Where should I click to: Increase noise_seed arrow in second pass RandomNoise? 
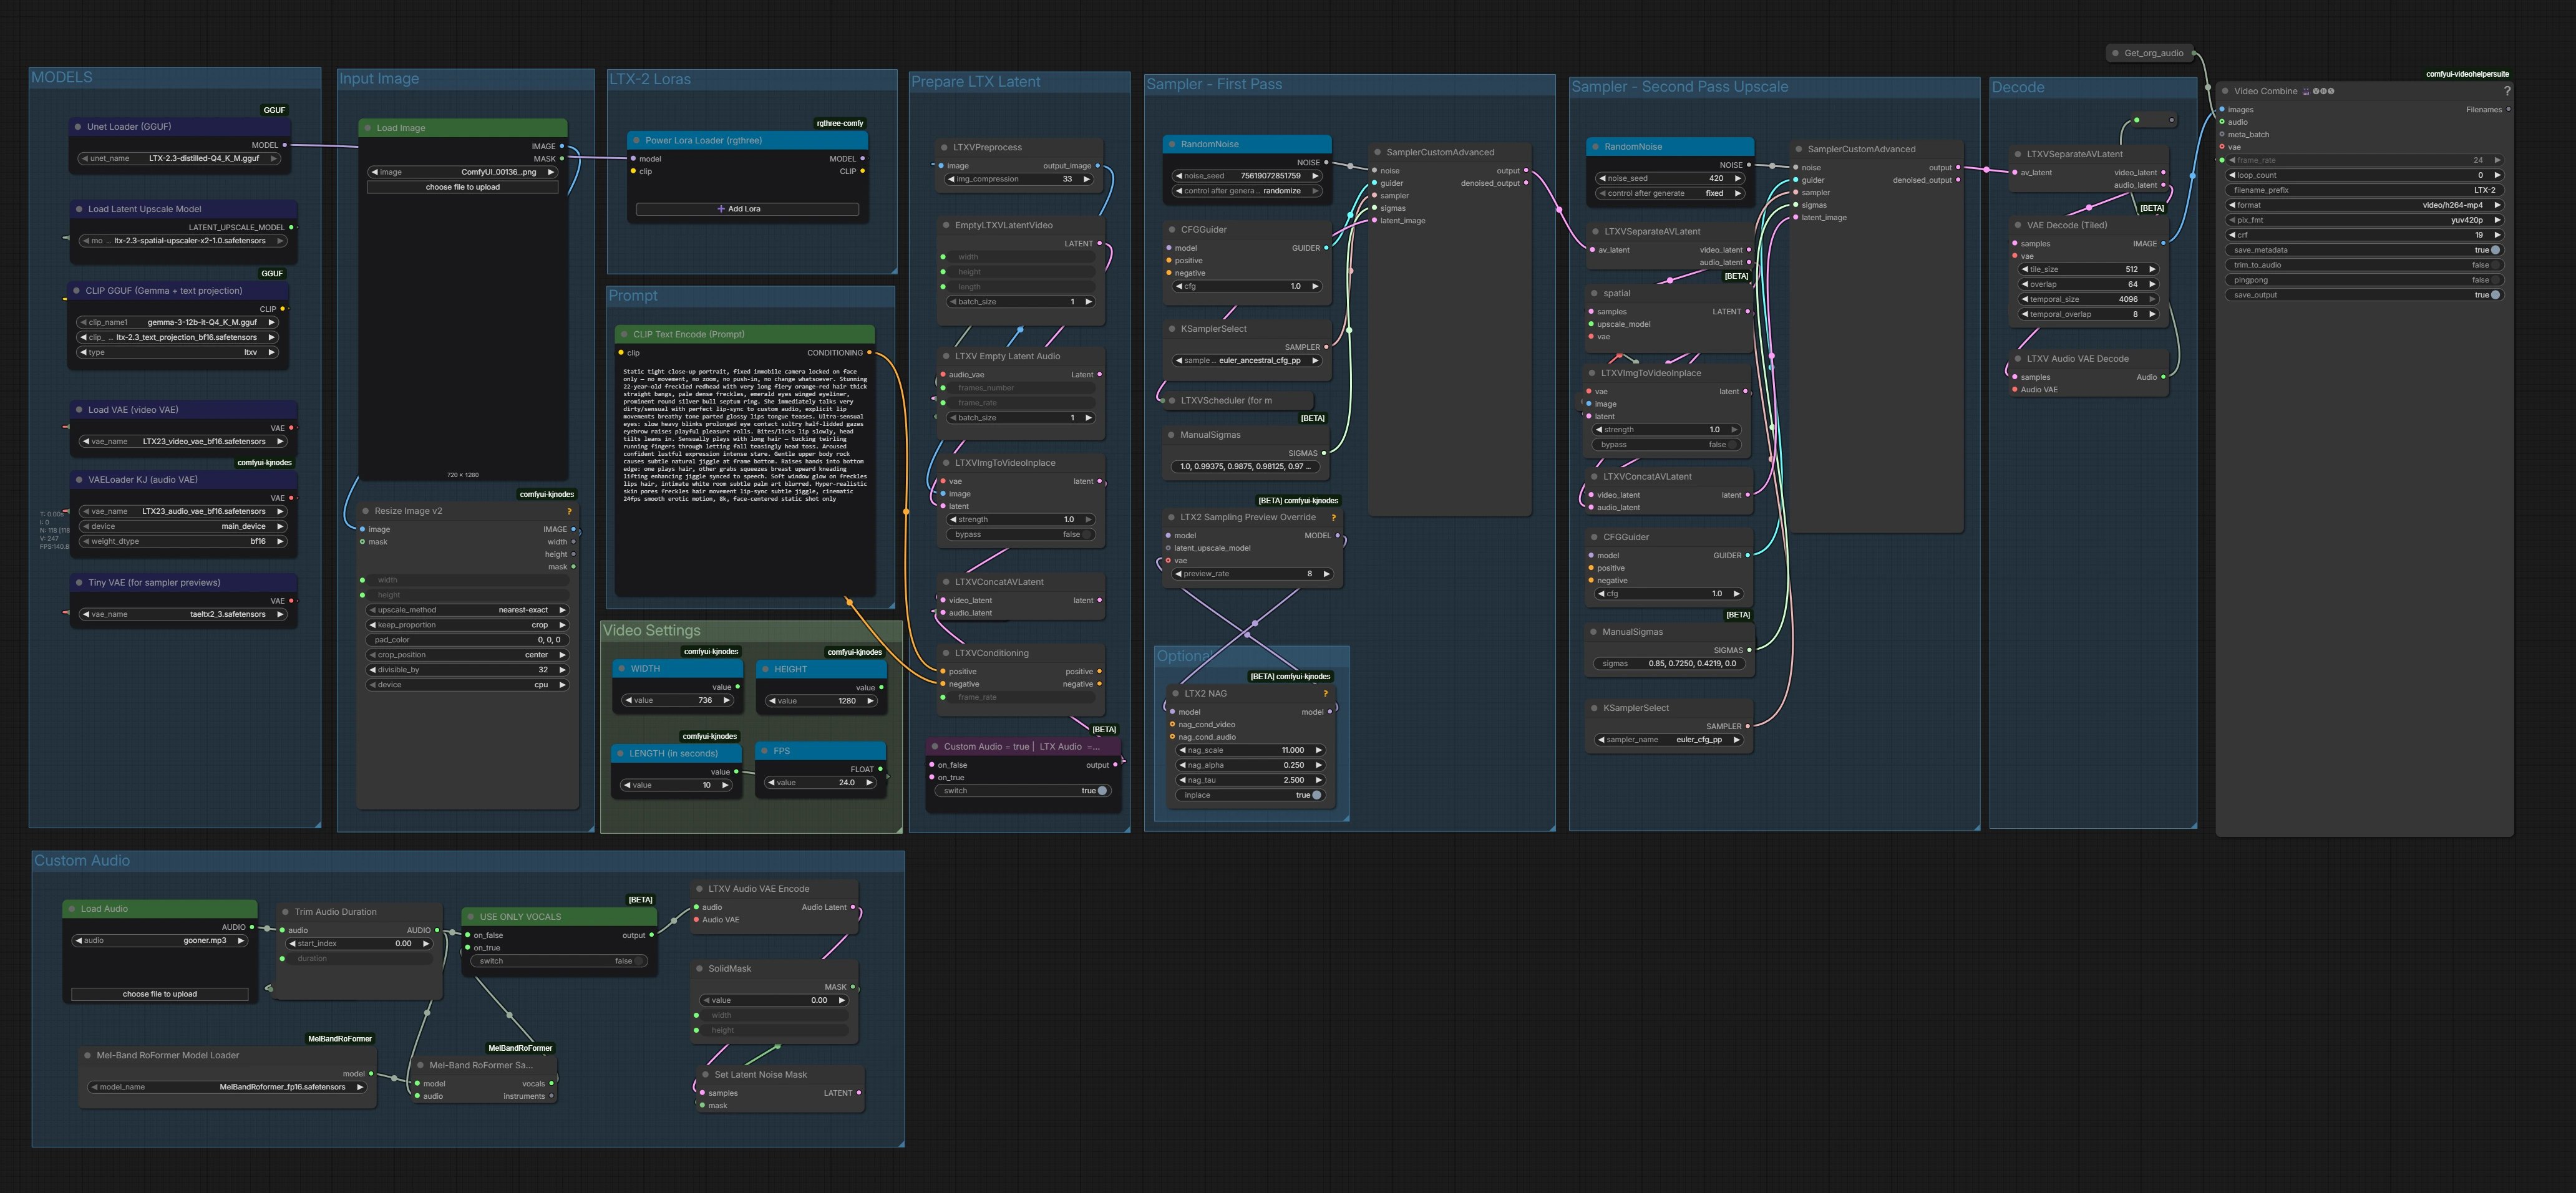tap(1737, 178)
